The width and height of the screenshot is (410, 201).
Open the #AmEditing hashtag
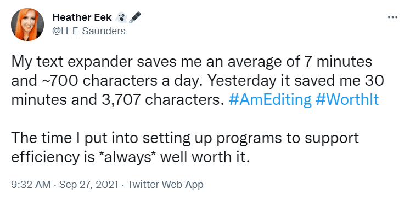pyautogui.click(x=270, y=100)
